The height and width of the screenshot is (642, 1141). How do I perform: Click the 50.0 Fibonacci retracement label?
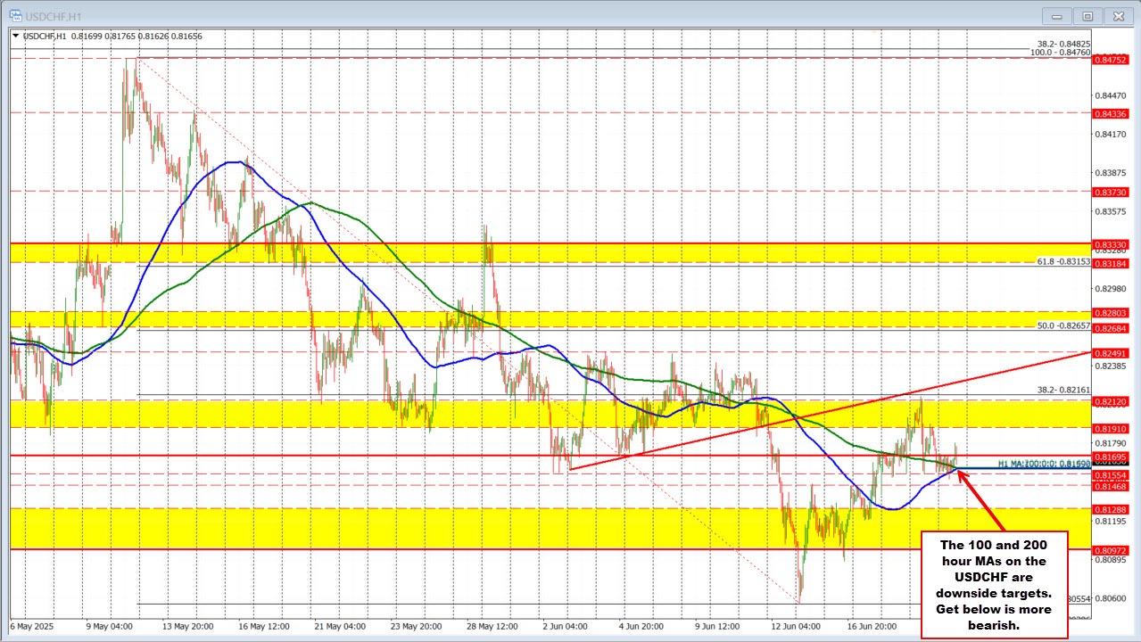(x=1062, y=326)
